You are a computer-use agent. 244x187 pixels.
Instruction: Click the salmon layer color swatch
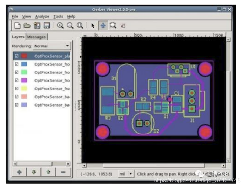coord(24,97)
